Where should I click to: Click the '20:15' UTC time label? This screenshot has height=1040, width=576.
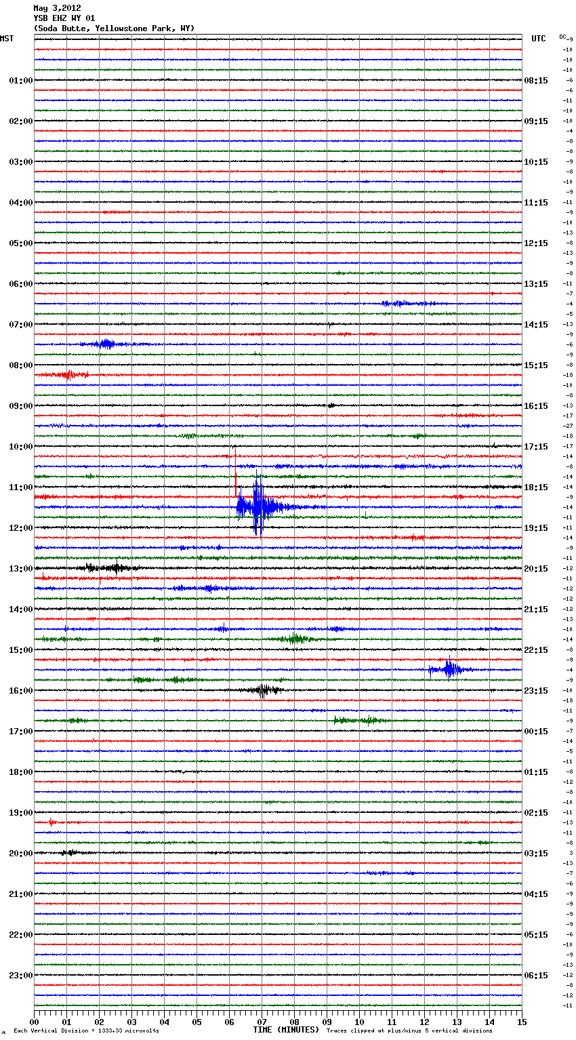536,569
